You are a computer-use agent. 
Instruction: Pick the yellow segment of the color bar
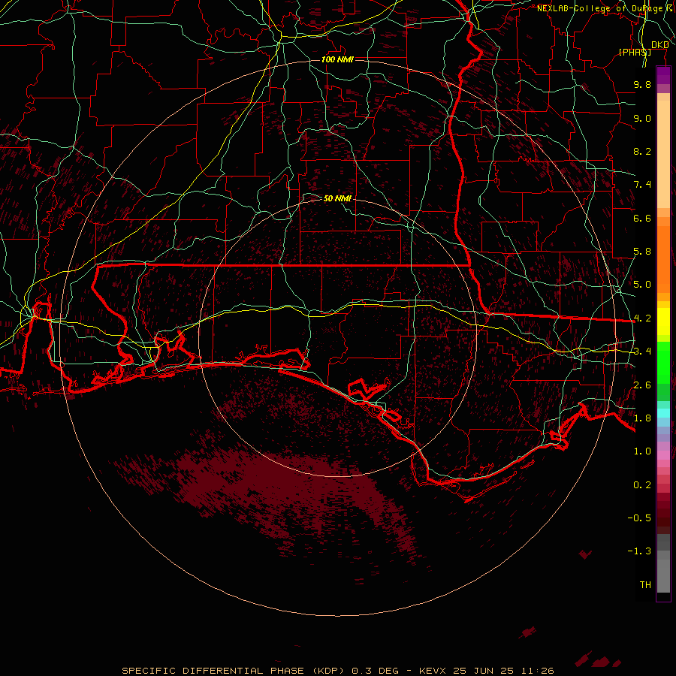click(x=663, y=321)
